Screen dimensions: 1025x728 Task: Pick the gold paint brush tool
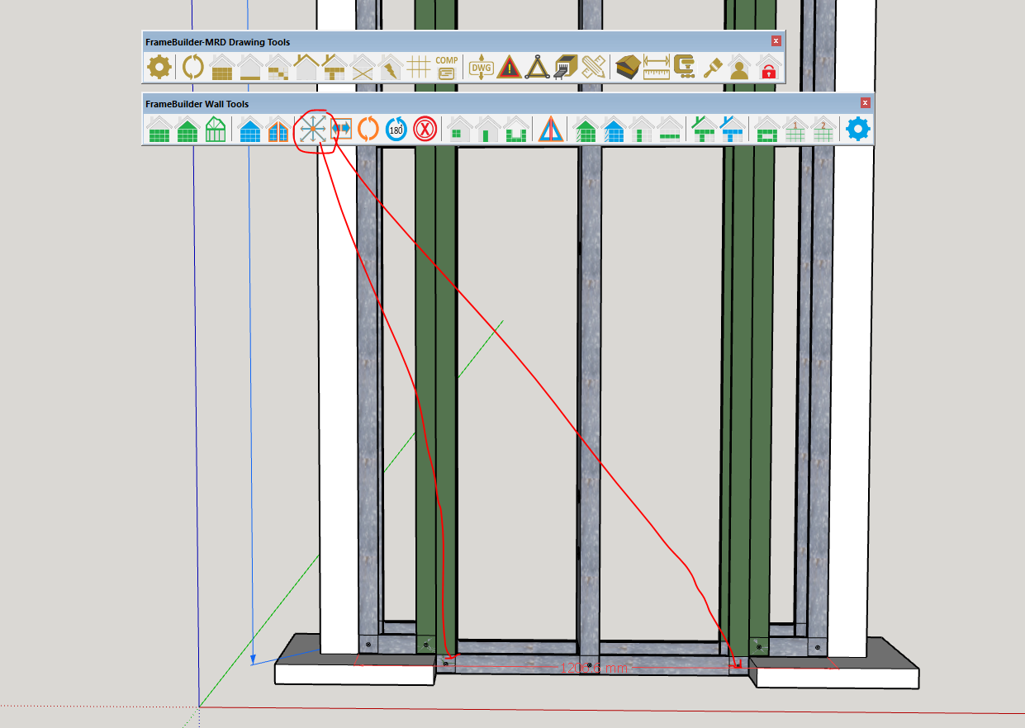pos(712,67)
